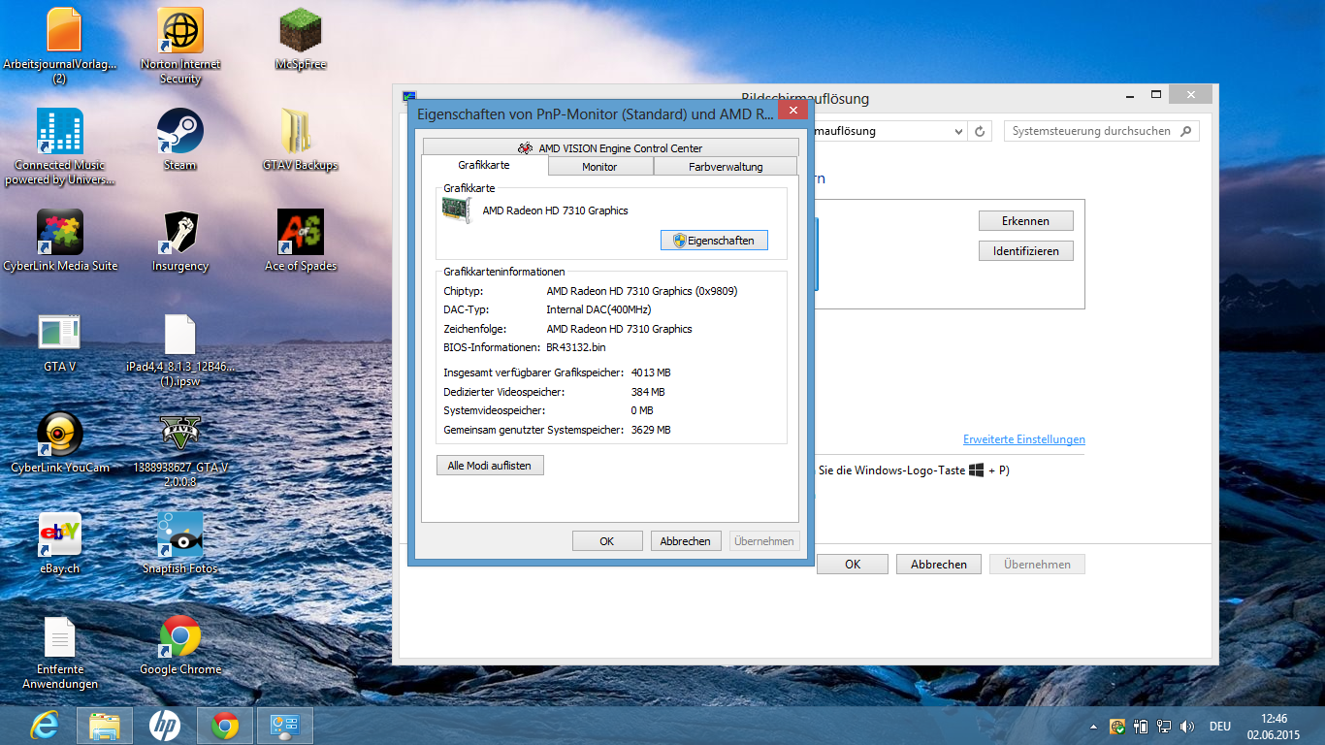Click the Eigenschaften button with shield
The height and width of the screenshot is (745, 1325).
[x=714, y=240]
